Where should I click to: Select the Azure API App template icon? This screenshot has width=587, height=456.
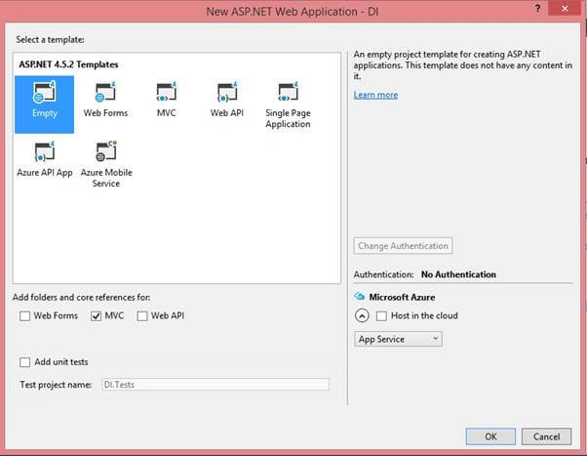[45, 151]
